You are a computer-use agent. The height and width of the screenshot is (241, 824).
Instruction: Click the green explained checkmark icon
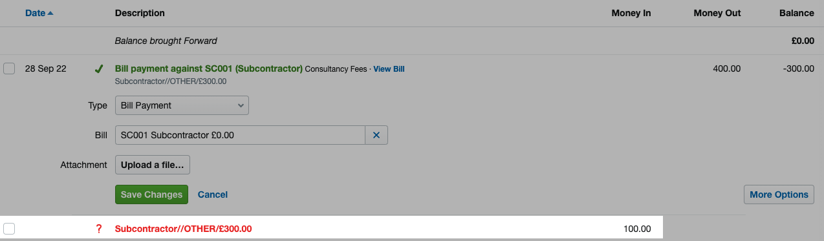pos(99,68)
